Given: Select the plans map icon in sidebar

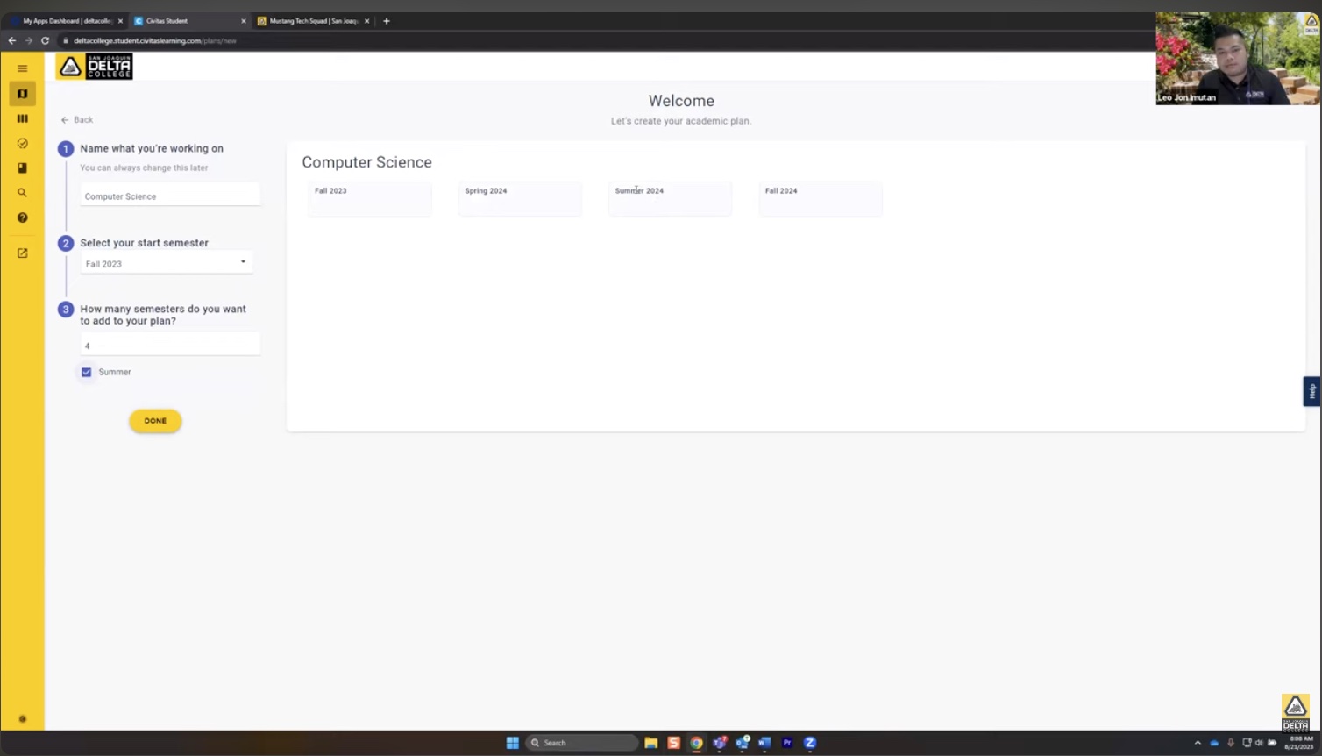Looking at the screenshot, I should coord(22,93).
